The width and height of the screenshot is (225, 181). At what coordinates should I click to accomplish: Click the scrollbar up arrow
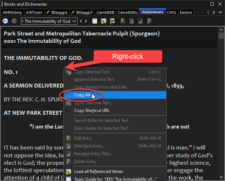click(x=221, y=30)
